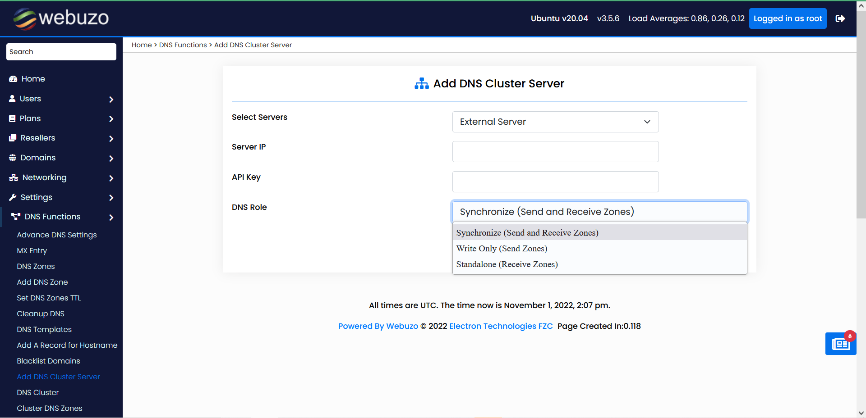
Task: Open DNS Zones in sidebar
Action: pyautogui.click(x=36, y=266)
